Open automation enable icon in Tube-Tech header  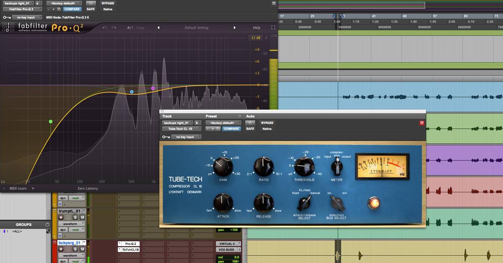coord(250,123)
